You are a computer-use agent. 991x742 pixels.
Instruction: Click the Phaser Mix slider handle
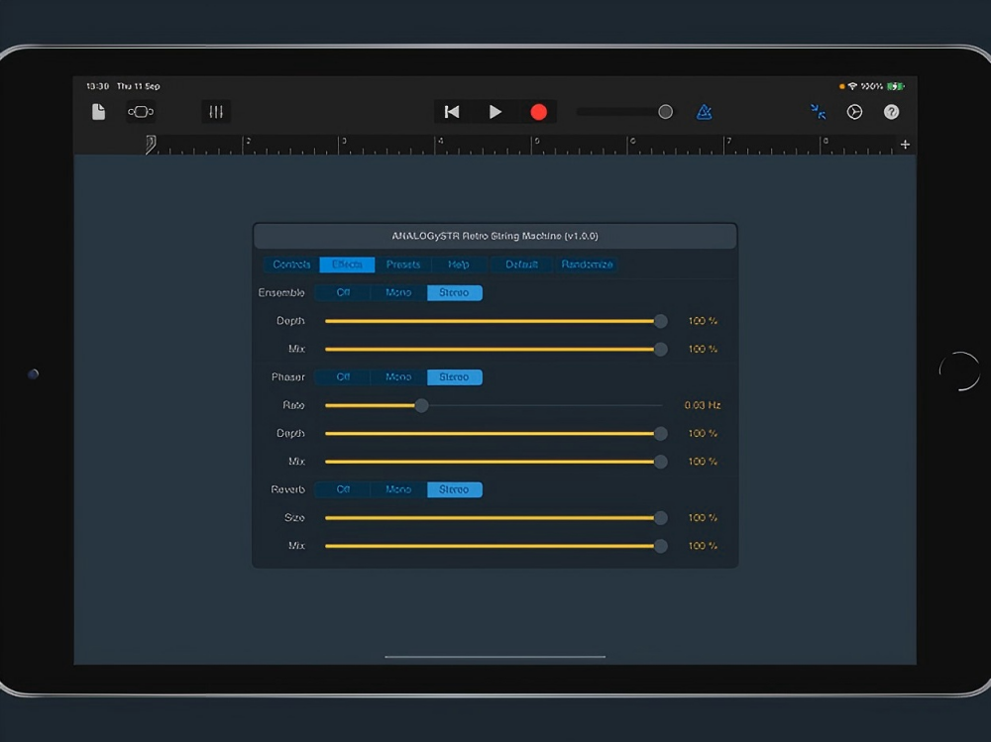[660, 462]
